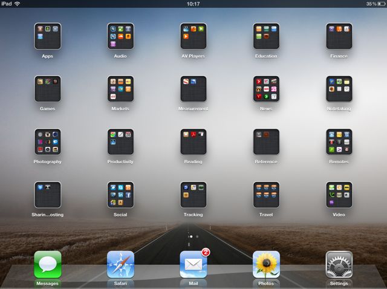Open Mail app in the dock
The height and width of the screenshot is (289, 387).
pos(193,265)
